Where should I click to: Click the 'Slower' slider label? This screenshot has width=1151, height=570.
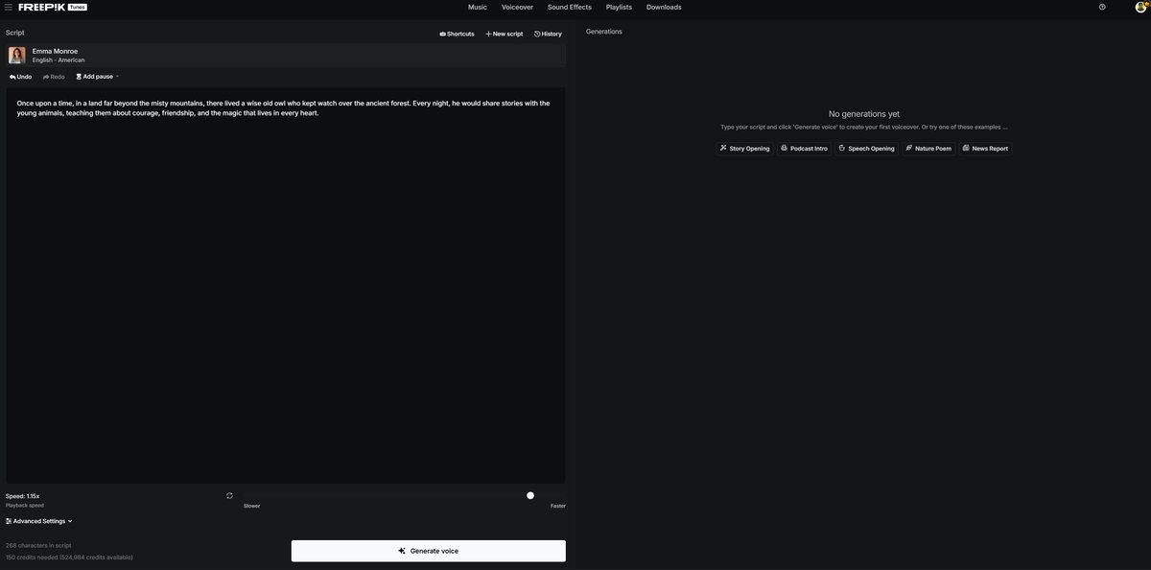[x=251, y=506]
